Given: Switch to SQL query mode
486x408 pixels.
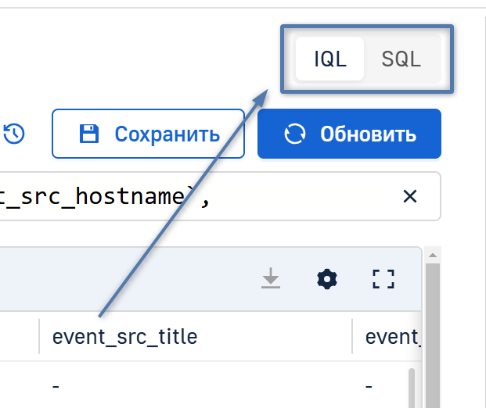Looking at the screenshot, I should coord(401,59).
